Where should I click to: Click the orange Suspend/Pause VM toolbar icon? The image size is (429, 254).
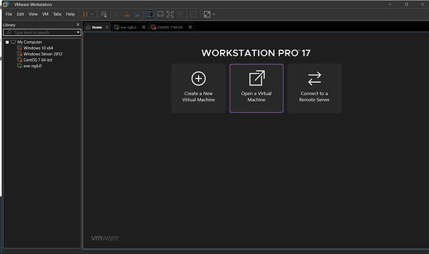(x=85, y=14)
